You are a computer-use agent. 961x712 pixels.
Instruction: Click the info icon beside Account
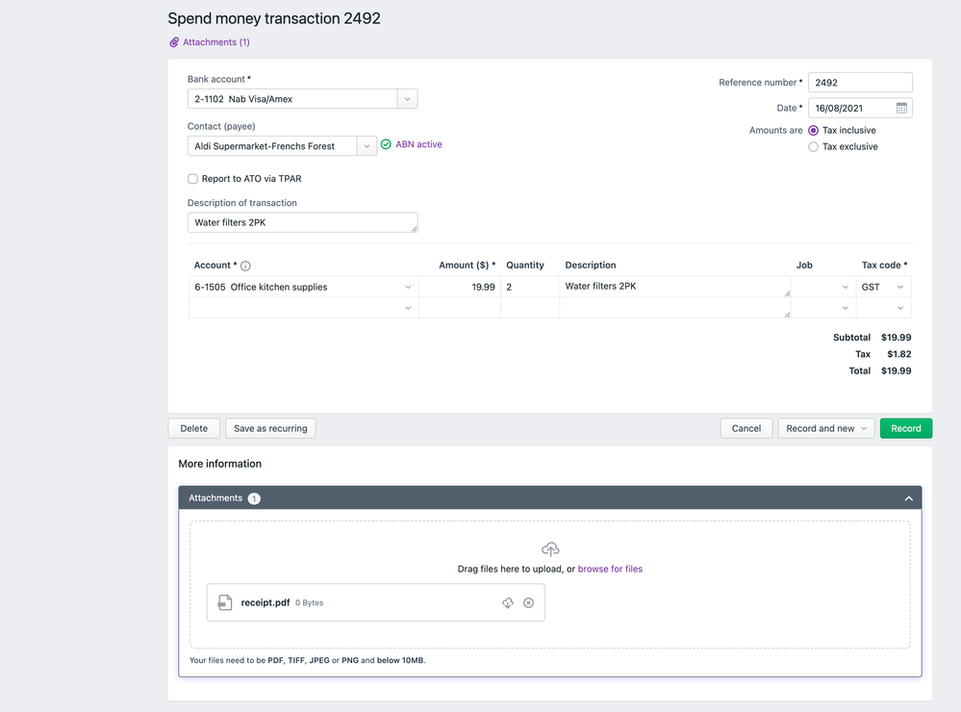click(x=245, y=266)
